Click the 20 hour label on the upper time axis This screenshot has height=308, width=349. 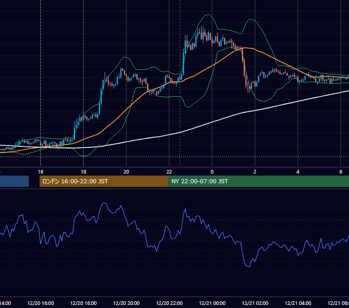[126, 172]
